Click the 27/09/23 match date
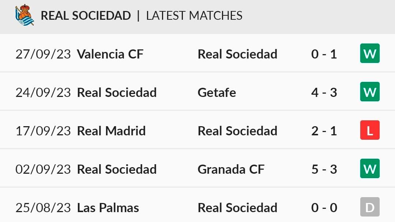Image resolution: width=395 pixels, height=222 pixels. pos(43,54)
